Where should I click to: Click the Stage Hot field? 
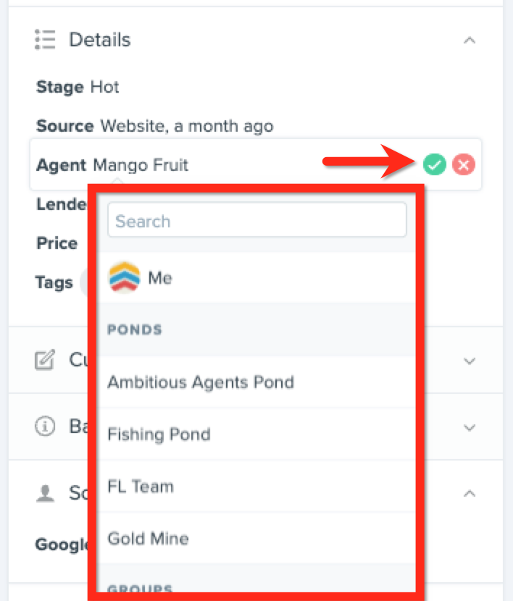click(78, 88)
